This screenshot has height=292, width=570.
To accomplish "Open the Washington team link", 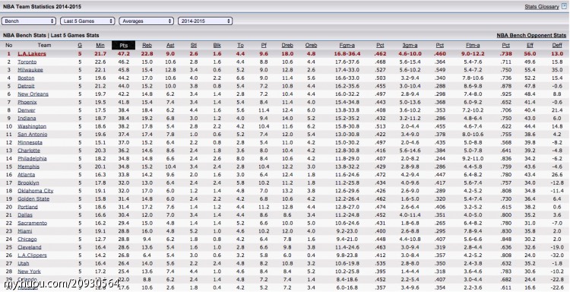I will tap(32, 126).
